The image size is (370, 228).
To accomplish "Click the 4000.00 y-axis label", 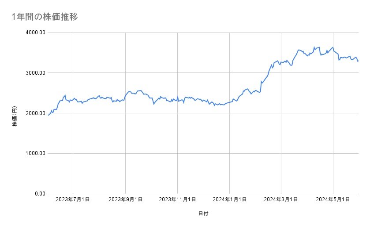I will coord(34,33).
